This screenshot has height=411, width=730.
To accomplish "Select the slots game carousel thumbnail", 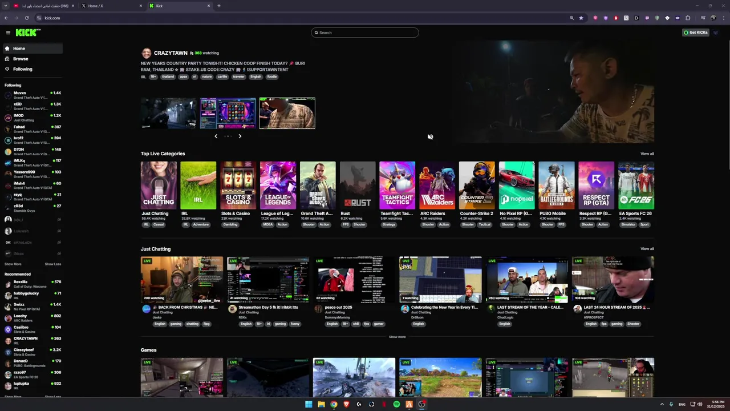I will [228, 113].
